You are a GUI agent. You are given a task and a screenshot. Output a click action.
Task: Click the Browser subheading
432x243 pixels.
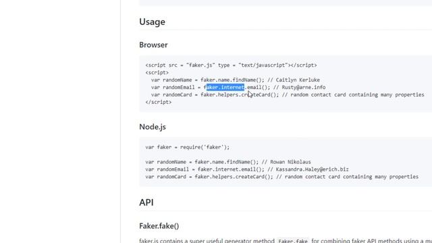[x=153, y=45]
